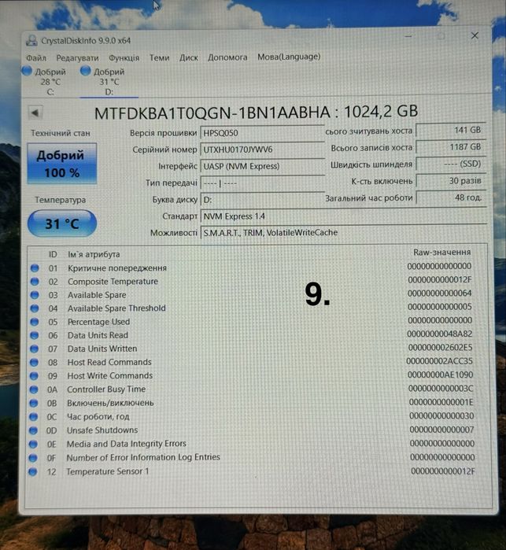Select the Available Spare Threshold attribute name
Image resolution: width=506 pixels, height=550 pixels.
tap(116, 308)
